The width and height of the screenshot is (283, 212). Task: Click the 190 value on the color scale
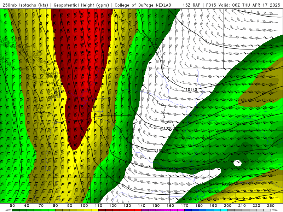[213, 206]
